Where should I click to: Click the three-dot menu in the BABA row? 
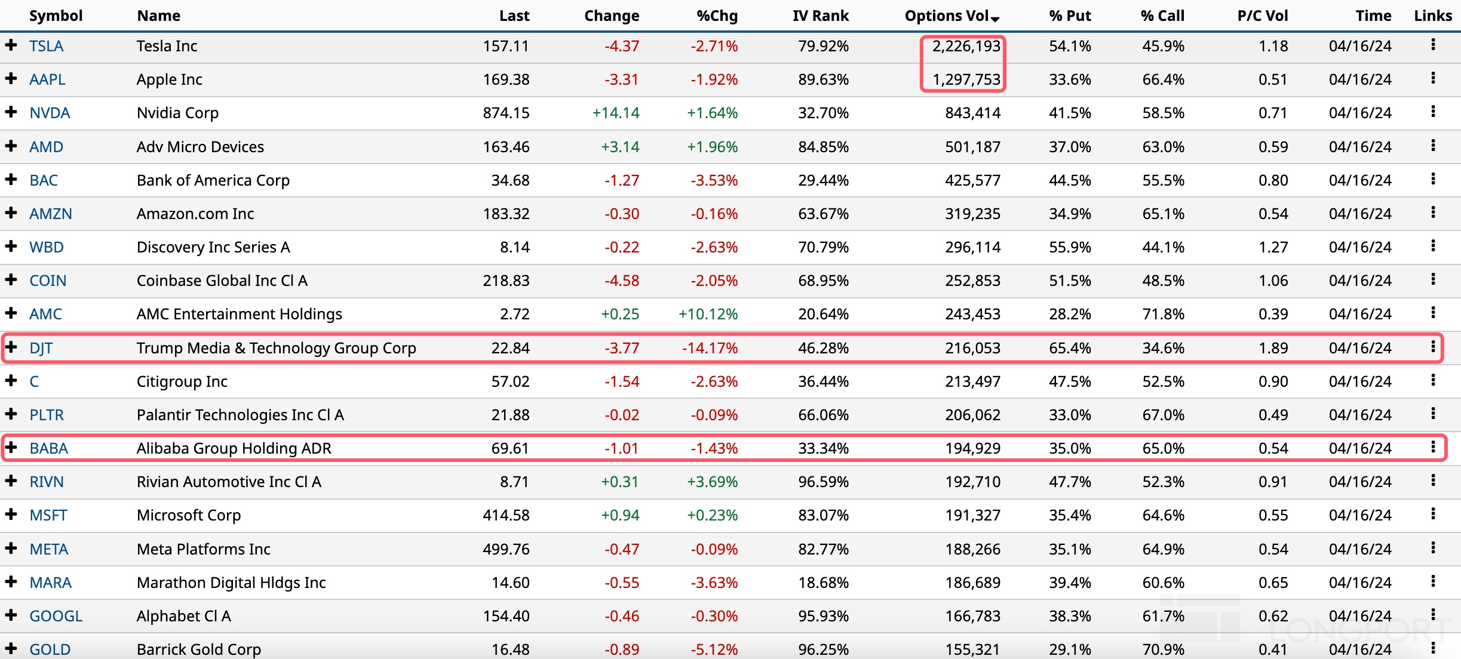(1433, 447)
